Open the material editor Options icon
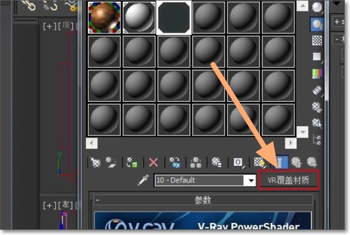This screenshot has height=235, width=350. pos(317,107)
